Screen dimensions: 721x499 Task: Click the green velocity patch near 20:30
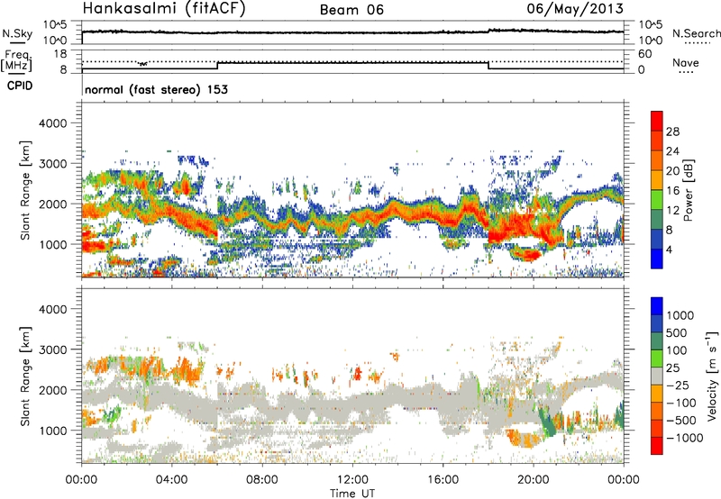547,421
